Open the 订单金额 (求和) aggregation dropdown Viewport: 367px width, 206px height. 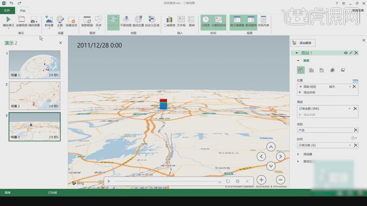tap(349, 108)
